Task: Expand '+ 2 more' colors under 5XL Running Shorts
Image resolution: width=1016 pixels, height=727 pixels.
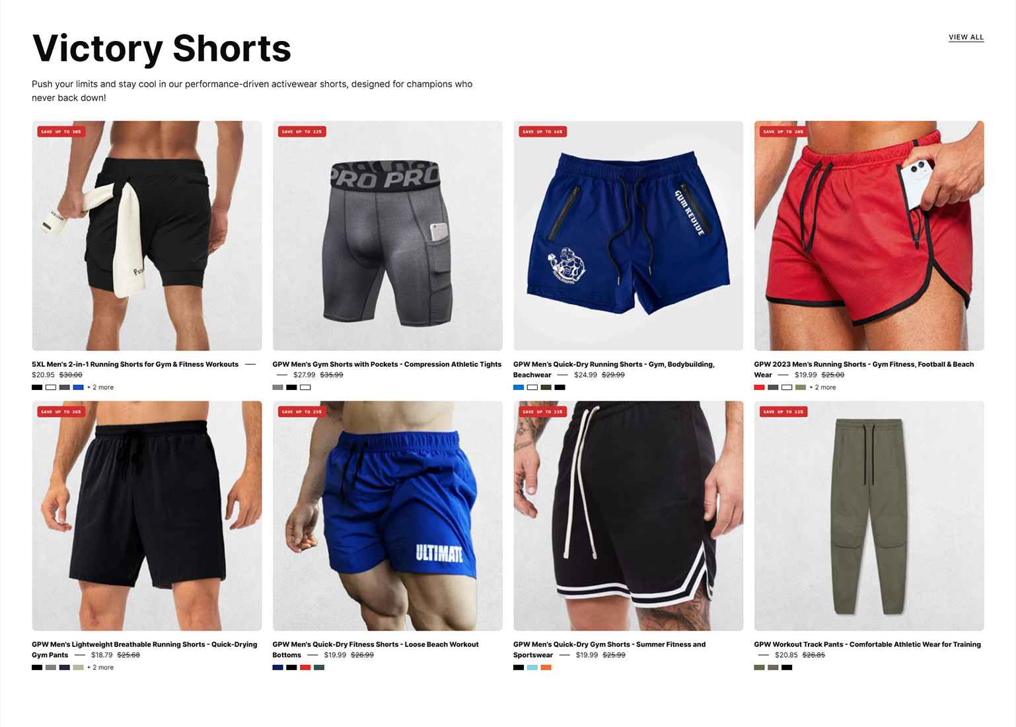Action: click(x=100, y=387)
